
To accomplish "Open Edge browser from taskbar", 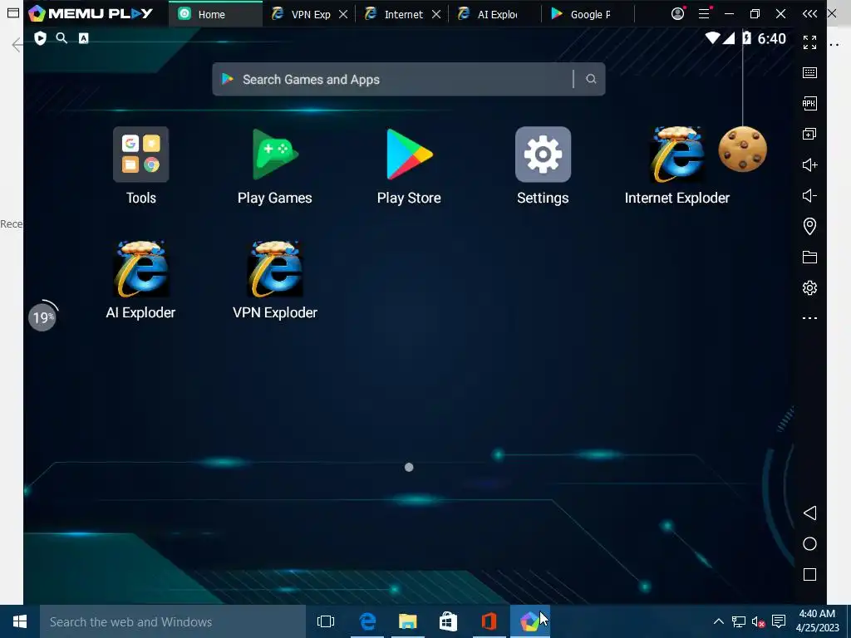I will tap(367, 621).
